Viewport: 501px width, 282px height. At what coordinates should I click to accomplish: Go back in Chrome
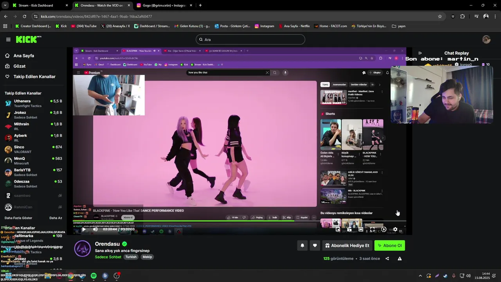[x=5, y=16]
